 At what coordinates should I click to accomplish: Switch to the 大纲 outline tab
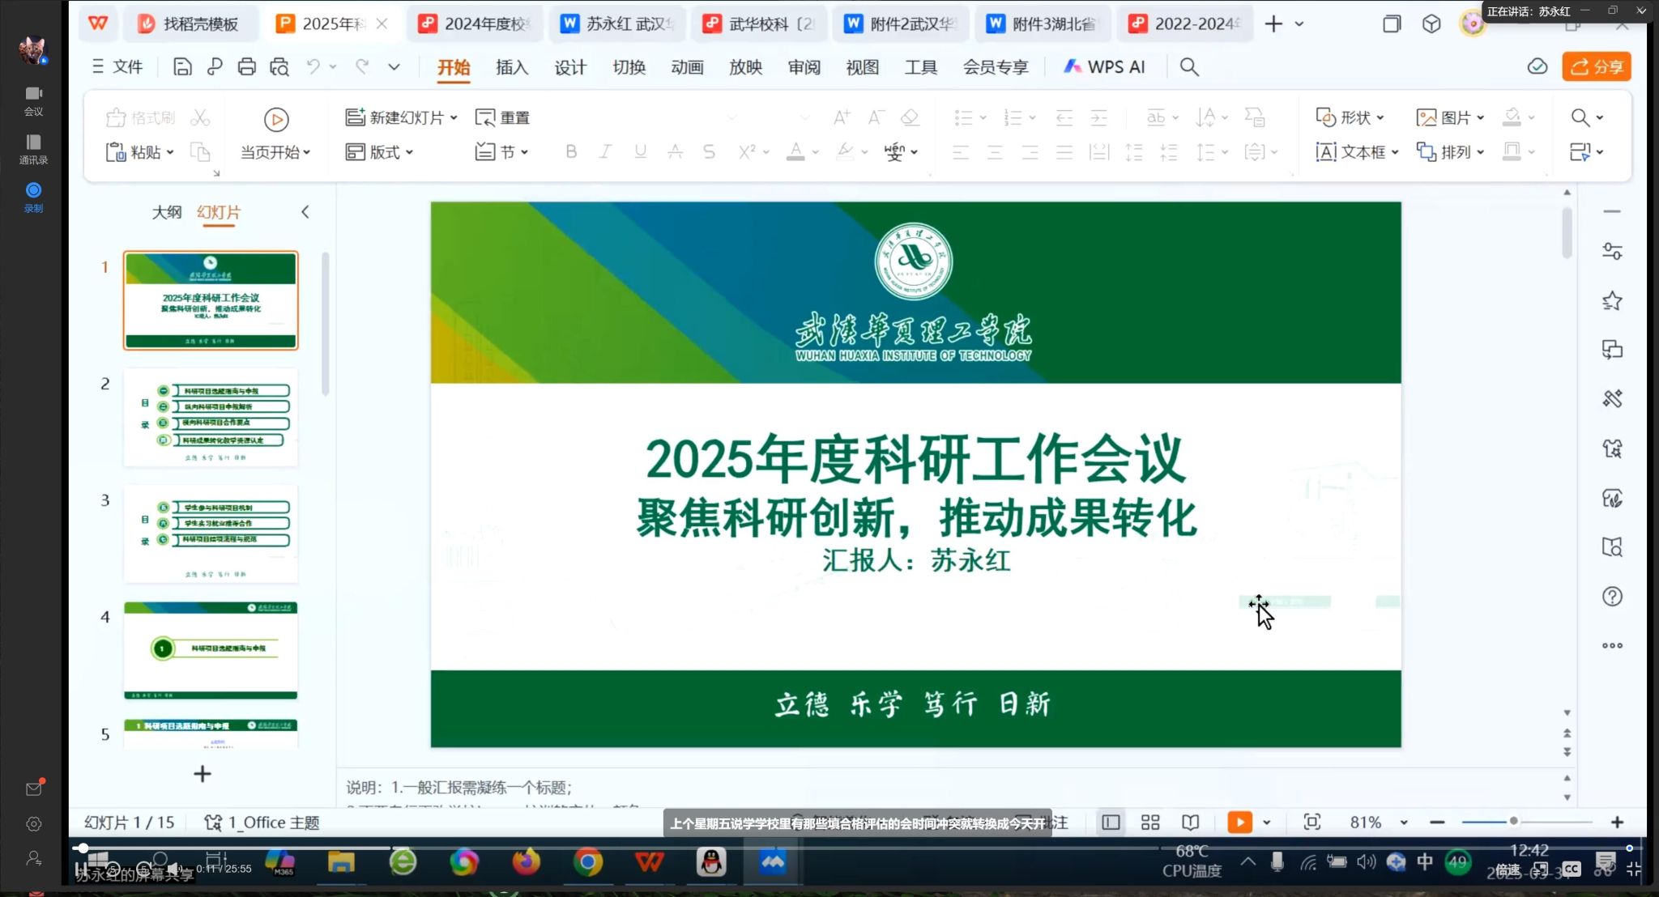tap(167, 212)
